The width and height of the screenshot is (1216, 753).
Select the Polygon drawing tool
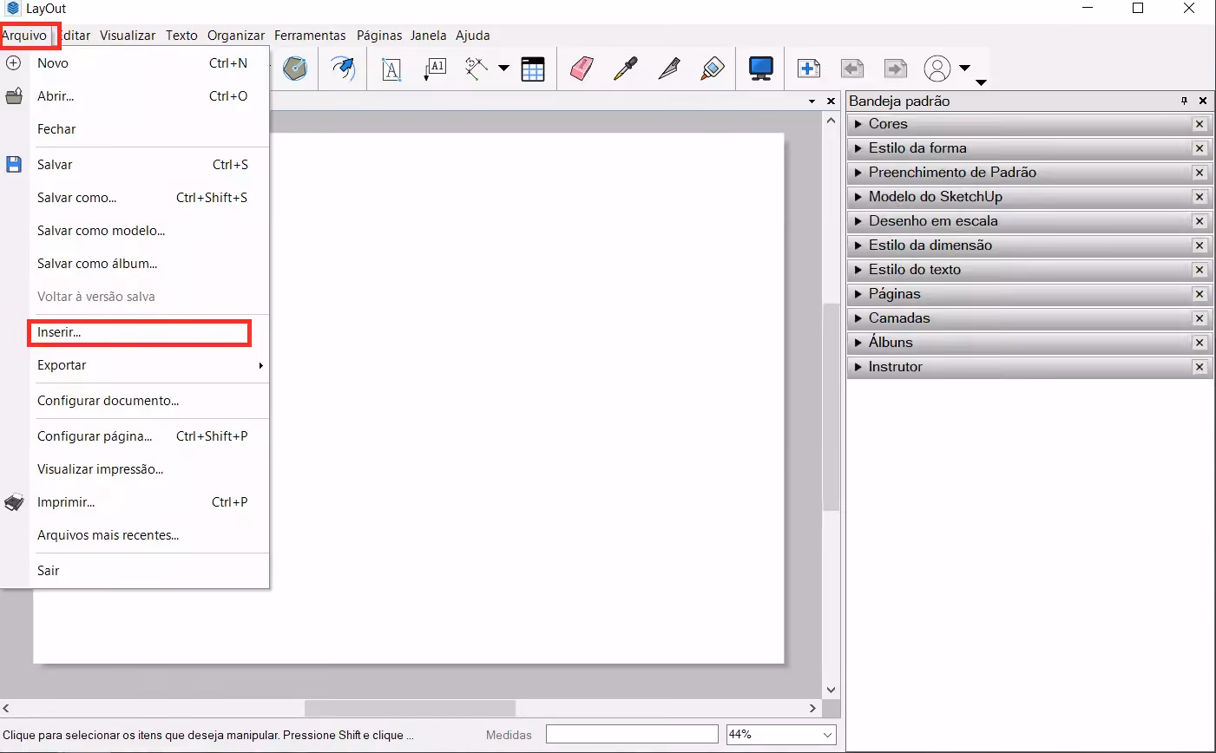tap(295, 69)
